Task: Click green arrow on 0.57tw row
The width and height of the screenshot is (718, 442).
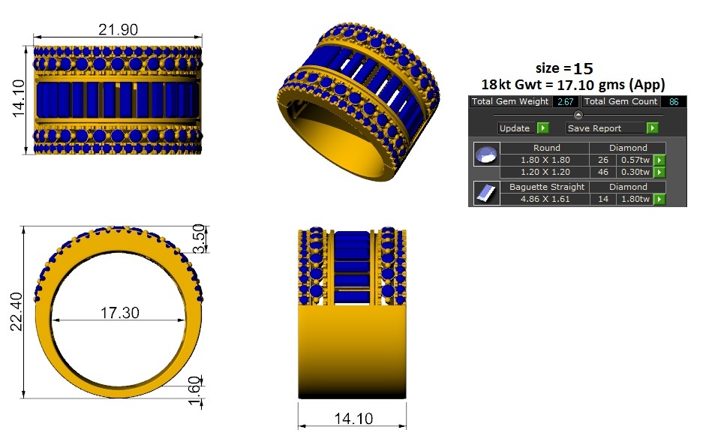Action: pyautogui.click(x=659, y=161)
